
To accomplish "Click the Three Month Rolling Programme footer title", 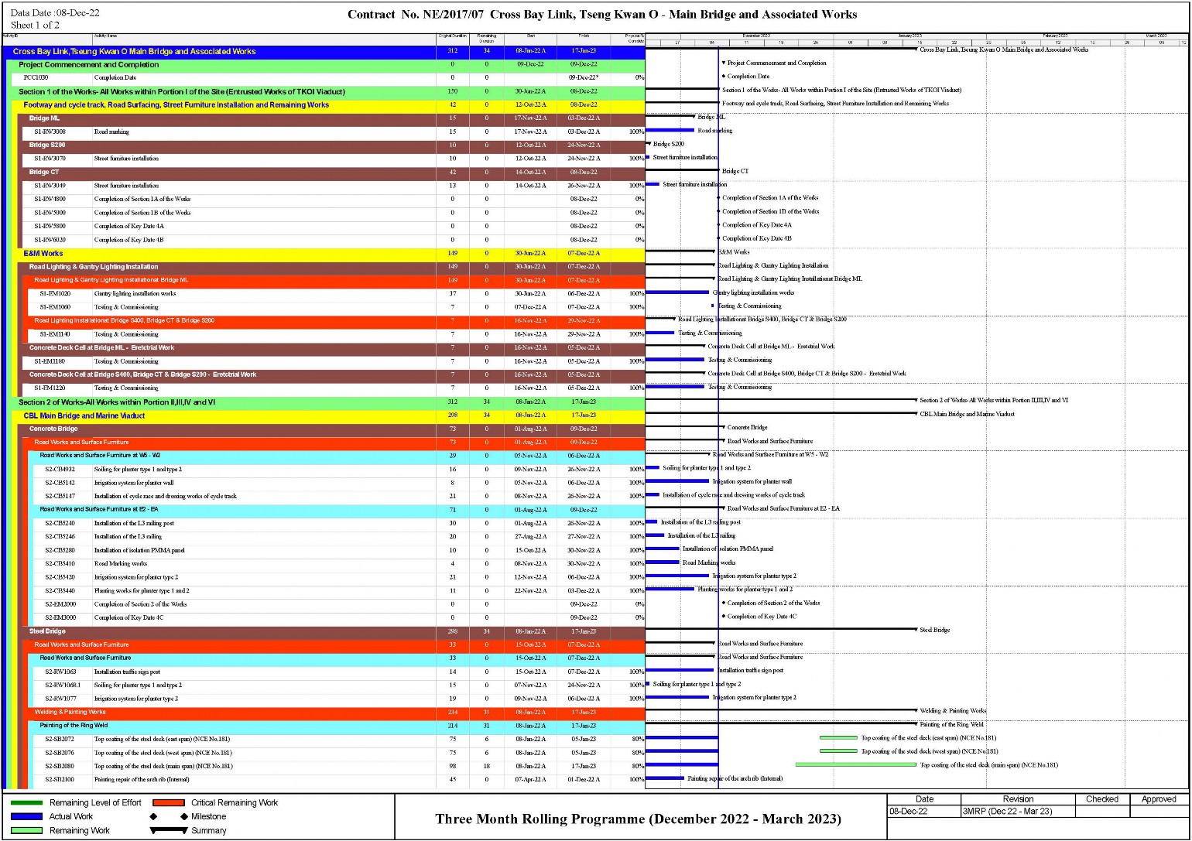I will point(638,819).
